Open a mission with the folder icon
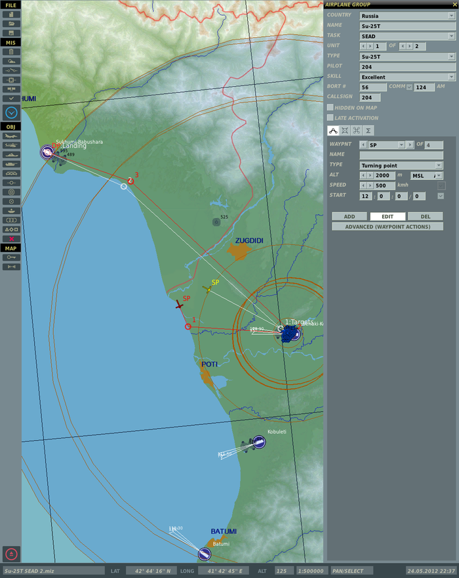 (x=11, y=24)
